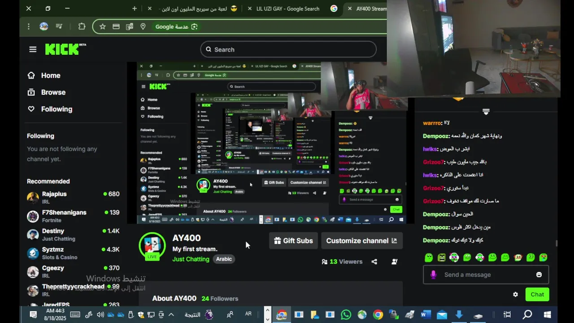Open a new Chrome tab with plus button
Image resolution: width=574 pixels, height=323 pixels.
[x=135, y=9]
